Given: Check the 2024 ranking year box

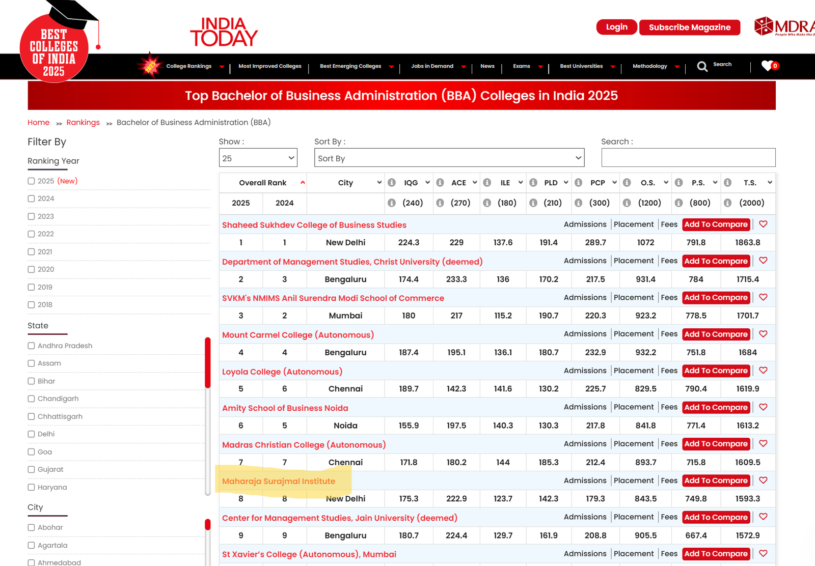Looking at the screenshot, I should pyautogui.click(x=31, y=199).
